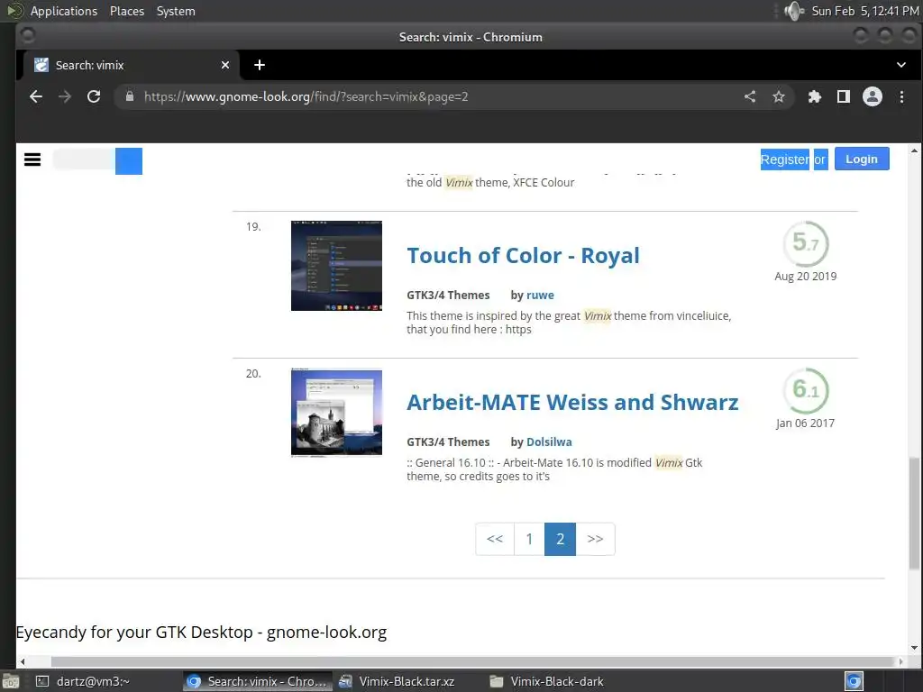Screen dimensions: 923x692
Task: Go to previous page with << button
Action: click(495, 539)
